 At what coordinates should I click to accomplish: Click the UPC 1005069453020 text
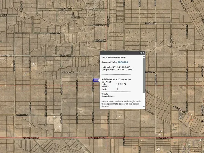(x=114, y=58)
